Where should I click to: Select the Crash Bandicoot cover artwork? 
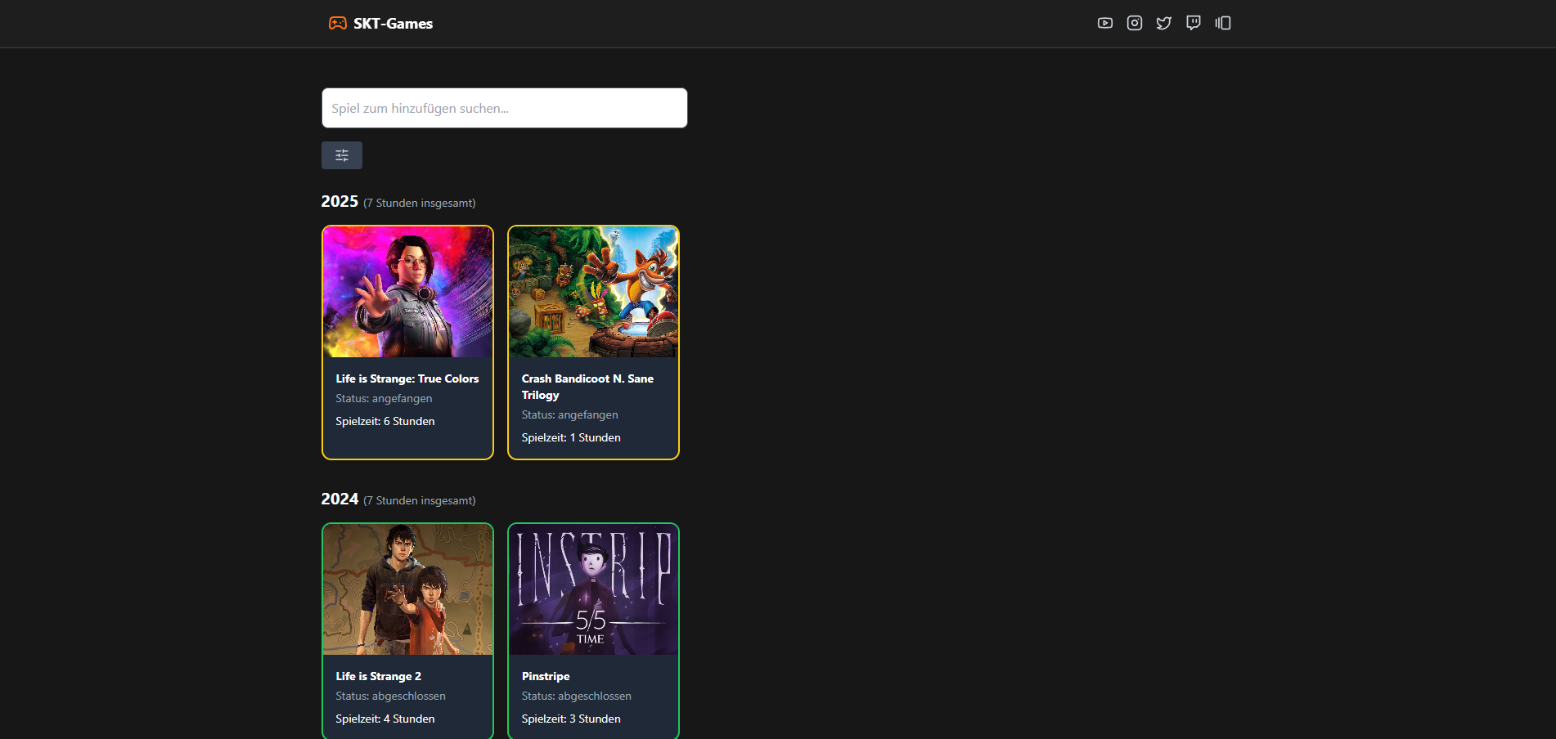pyautogui.click(x=593, y=292)
